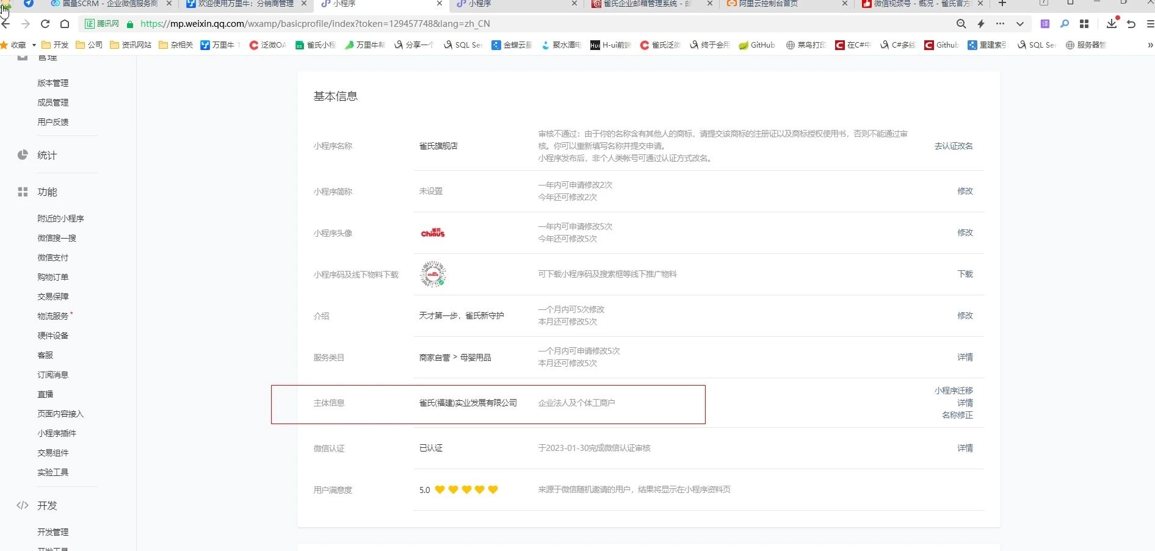1155x551 pixels.
Task: Open a new browser tab
Action: point(1002,4)
